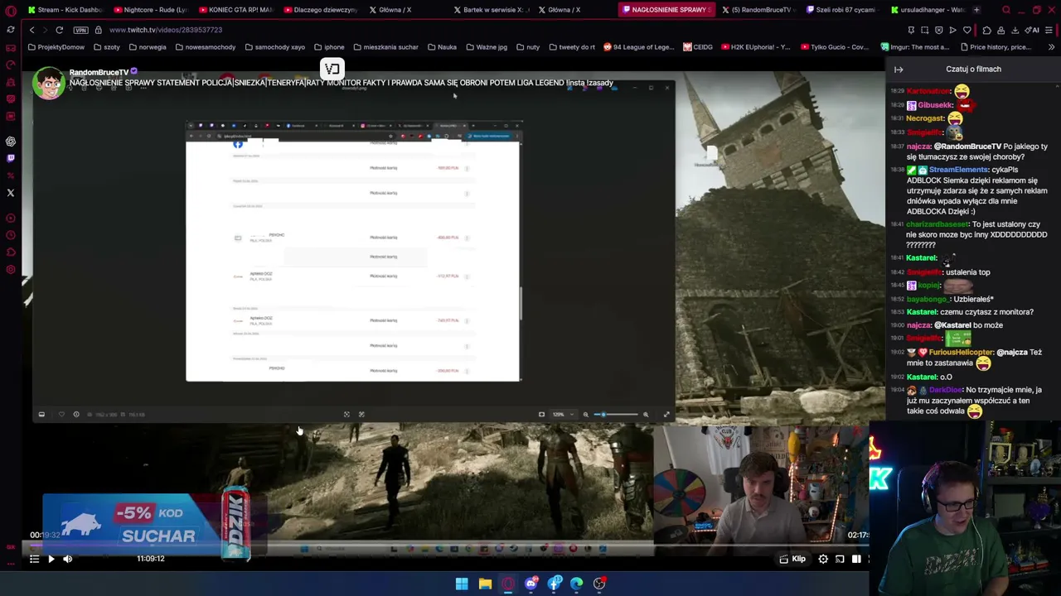Open the Windows Start menu
This screenshot has width=1061, height=596.
pos(462,584)
